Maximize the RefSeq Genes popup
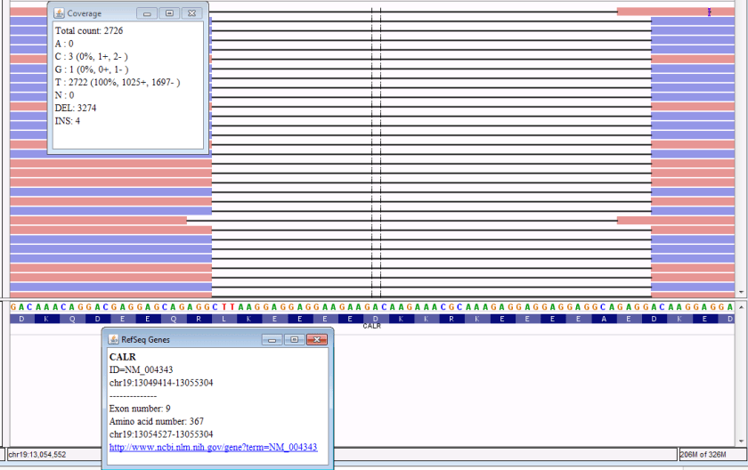The height and width of the screenshot is (470, 748). click(294, 339)
